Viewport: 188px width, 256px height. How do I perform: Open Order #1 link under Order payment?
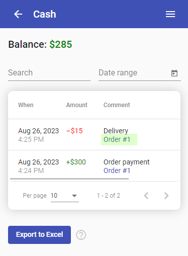tap(117, 170)
